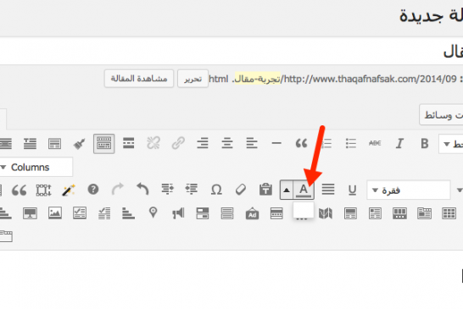
Task: Click the مشاهدة المقالة view post button
Action: (x=139, y=79)
